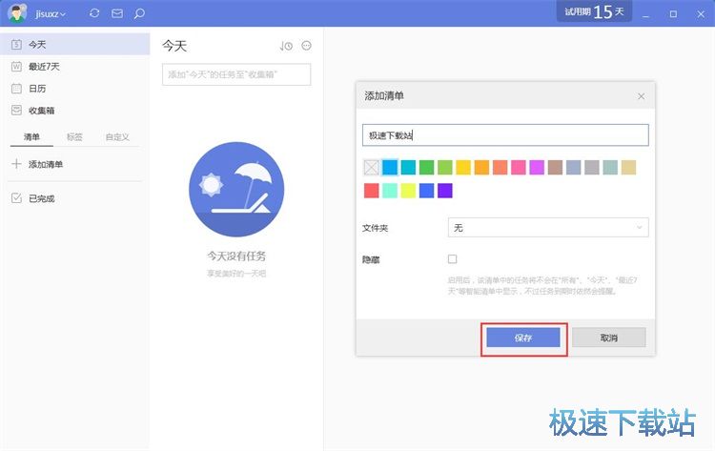715x451 pixels.
Task: Select the lime yellow swatch in the second row
Action: click(408, 191)
